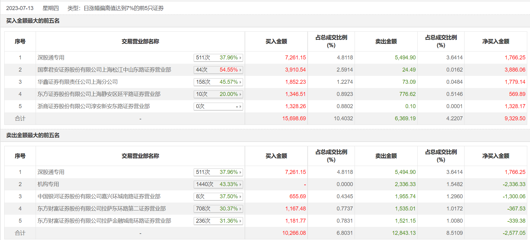This screenshot has width=530, height=240.
Task: Click the arrow on the 8次 37.50% box
Action: [240, 197]
